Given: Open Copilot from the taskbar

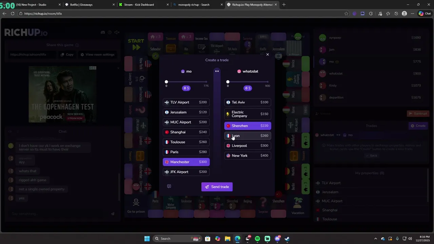Looking at the screenshot, I should [x=217, y=239].
